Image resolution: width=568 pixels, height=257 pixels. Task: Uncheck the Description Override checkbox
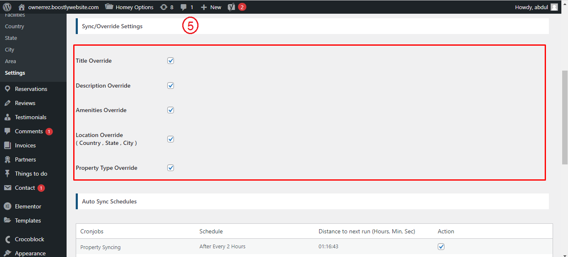pos(171,86)
